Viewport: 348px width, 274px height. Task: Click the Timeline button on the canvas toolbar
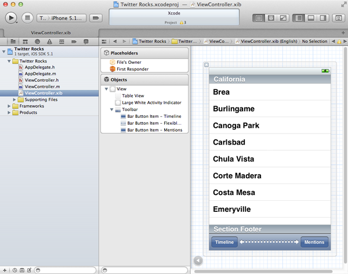tap(224, 242)
